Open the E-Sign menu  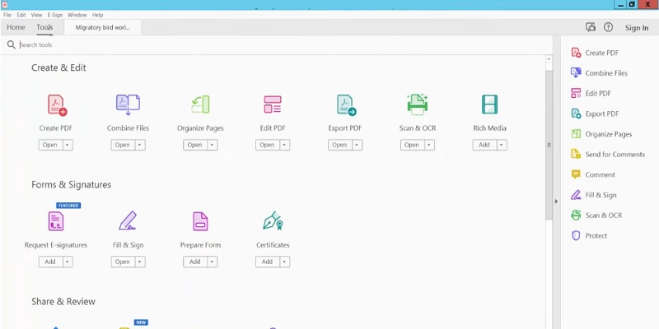pyautogui.click(x=54, y=15)
